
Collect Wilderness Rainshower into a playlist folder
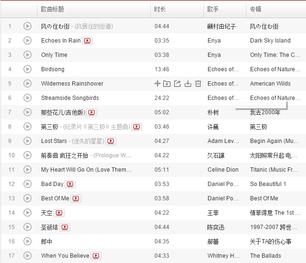(x=167, y=84)
